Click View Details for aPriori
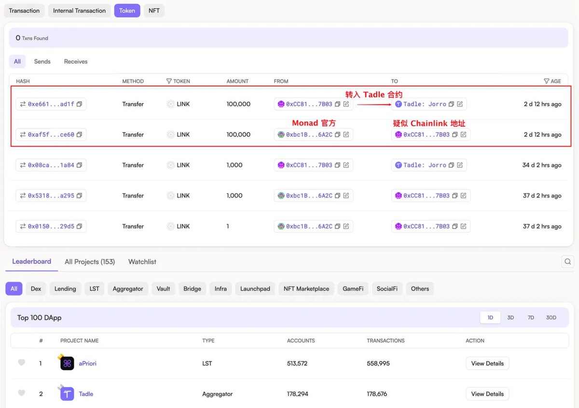The width and height of the screenshot is (579, 408). 487,363
